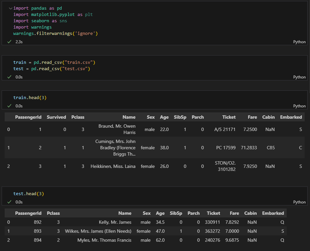Screen dimensions: 310x251
Task: Click the 2.3s execution time
Action: pos(19,42)
